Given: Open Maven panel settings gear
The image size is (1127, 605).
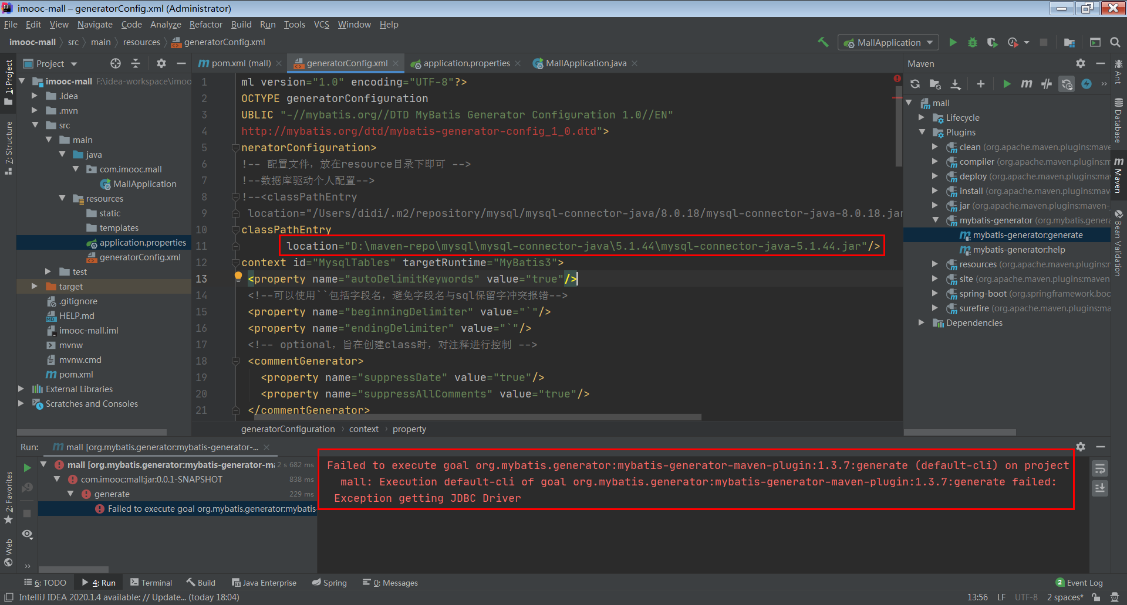Looking at the screenshot, I should tap(1081, 63).
